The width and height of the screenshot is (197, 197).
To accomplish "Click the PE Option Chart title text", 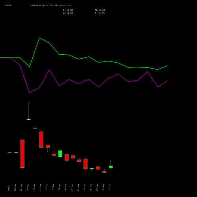I will pos(50,6).
